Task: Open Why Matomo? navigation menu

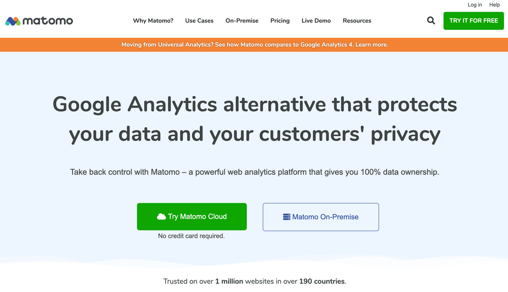Action: [x=153, y=21]
